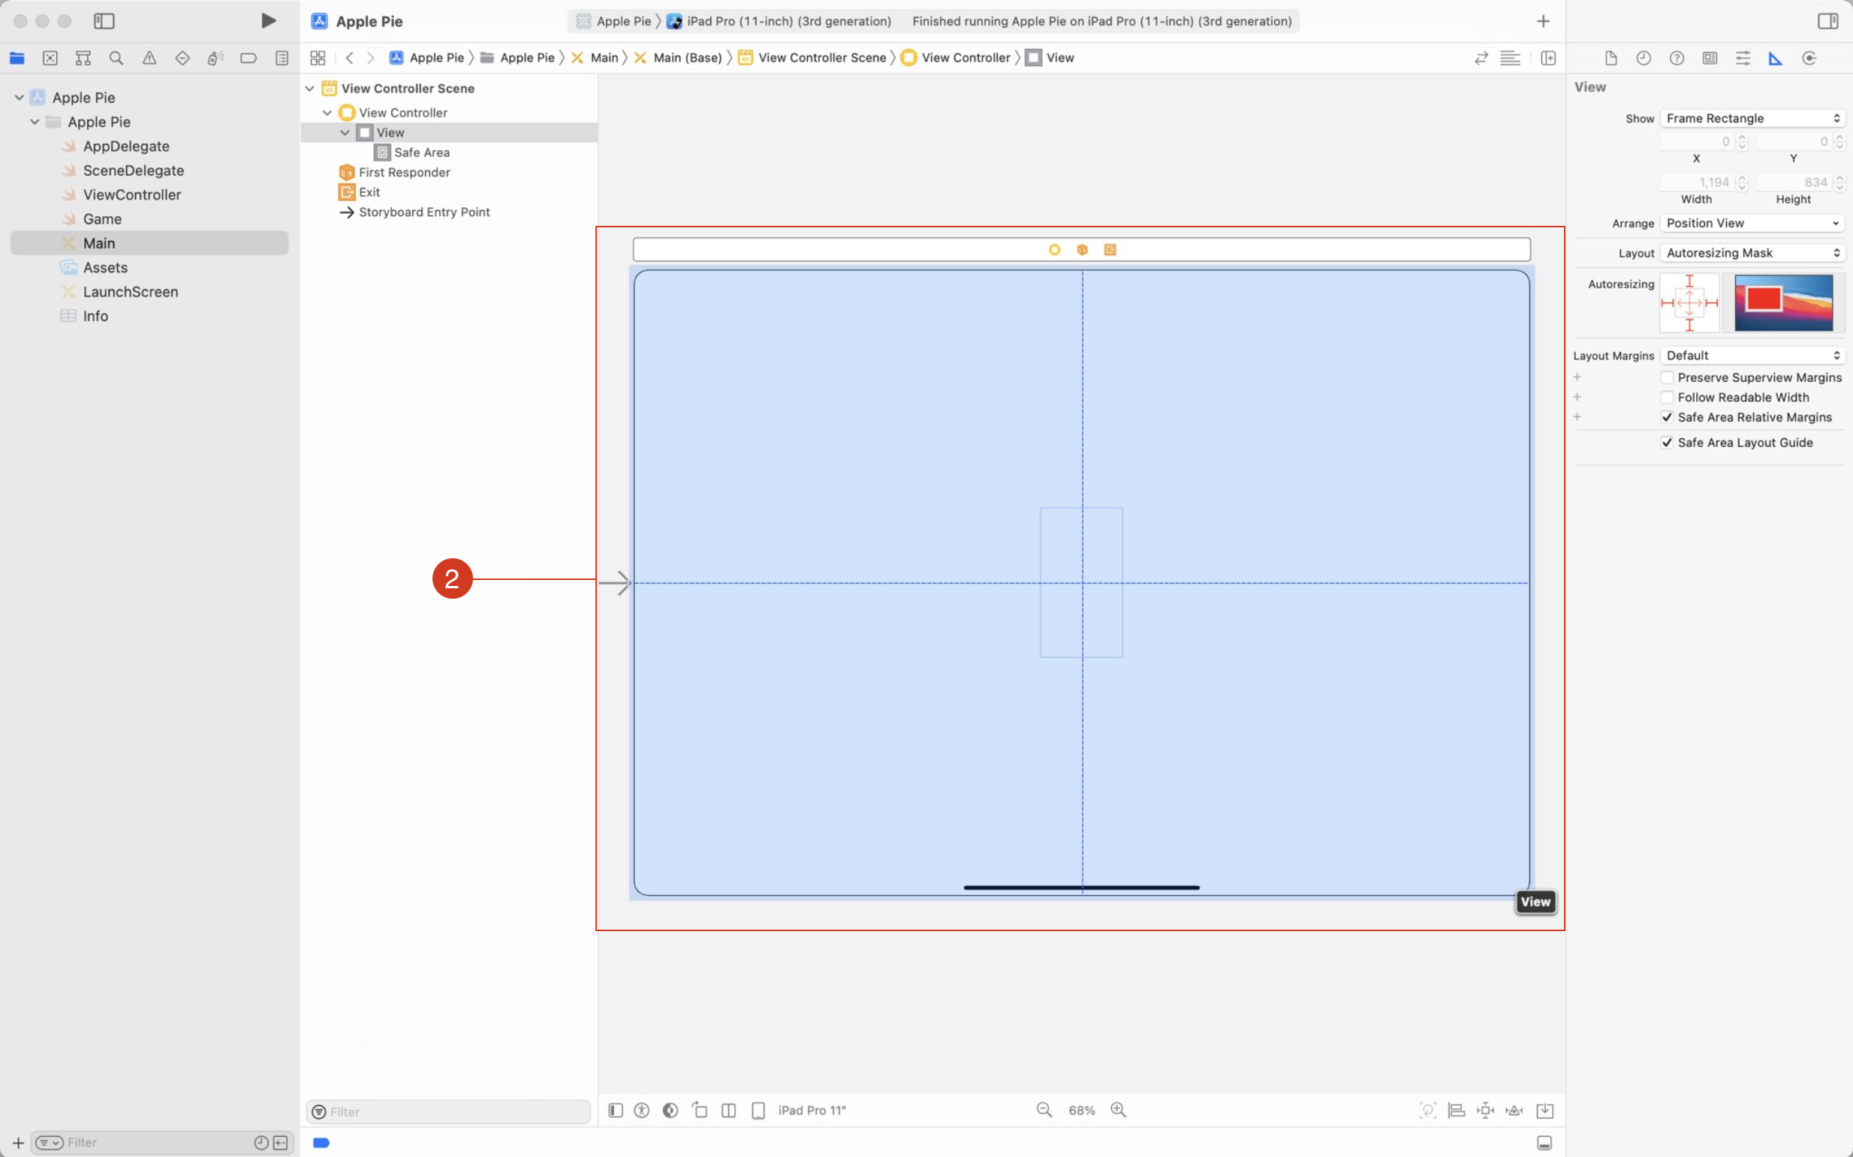This screenshot has height=1157, width=1853.
Task: Toggle Safe Area Layout Guide checkbox
Action: (1668, 441)
